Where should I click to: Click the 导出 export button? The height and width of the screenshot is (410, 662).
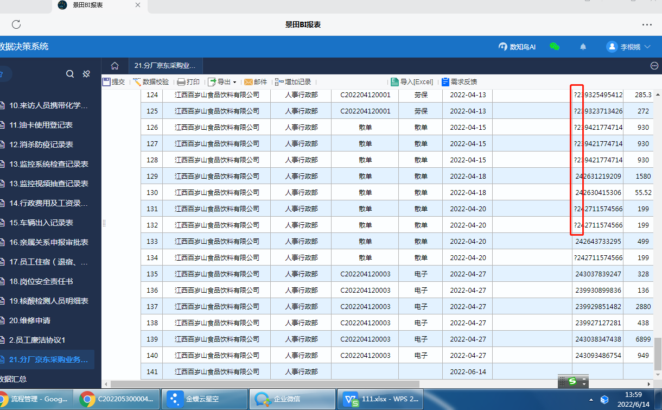pyautogui.click(x=219, y=82)
